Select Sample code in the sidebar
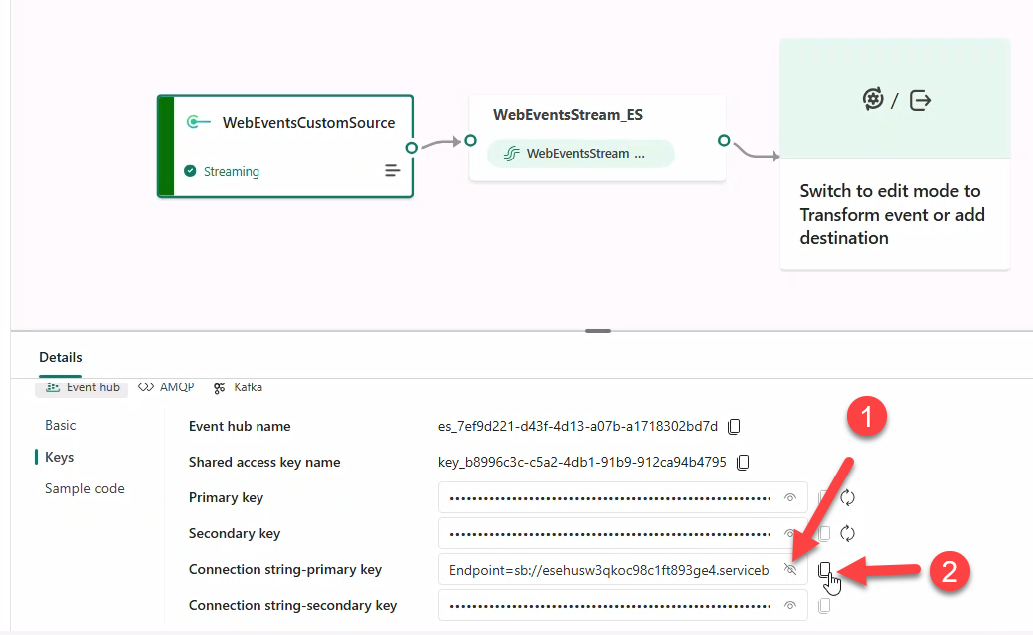This screenshot has height=635, width=1033. [84, 488]
